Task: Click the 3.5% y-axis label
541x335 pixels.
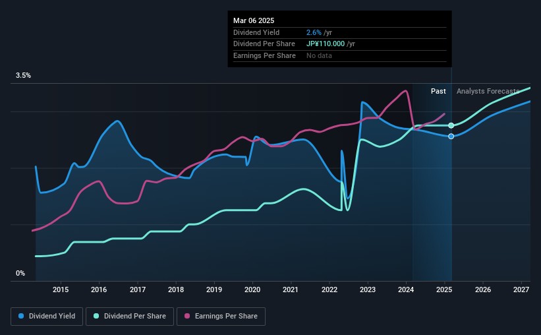Action: 24,76
